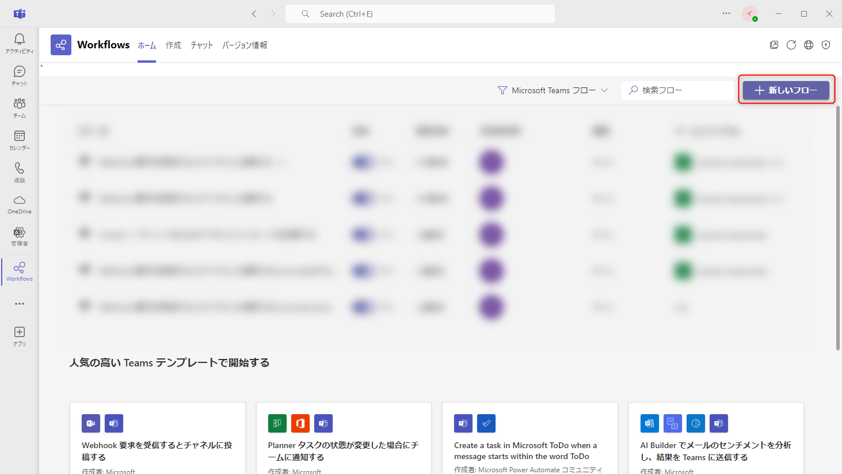This screenshot has width=842, height=474.
Task: Open the profile avatar menu
Action: click(x=750, y=14)
